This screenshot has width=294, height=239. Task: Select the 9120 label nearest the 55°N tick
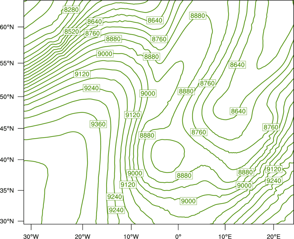coord(82,74)
